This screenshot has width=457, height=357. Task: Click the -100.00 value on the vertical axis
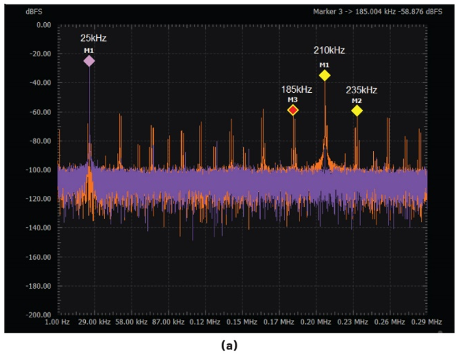point(40,170)
